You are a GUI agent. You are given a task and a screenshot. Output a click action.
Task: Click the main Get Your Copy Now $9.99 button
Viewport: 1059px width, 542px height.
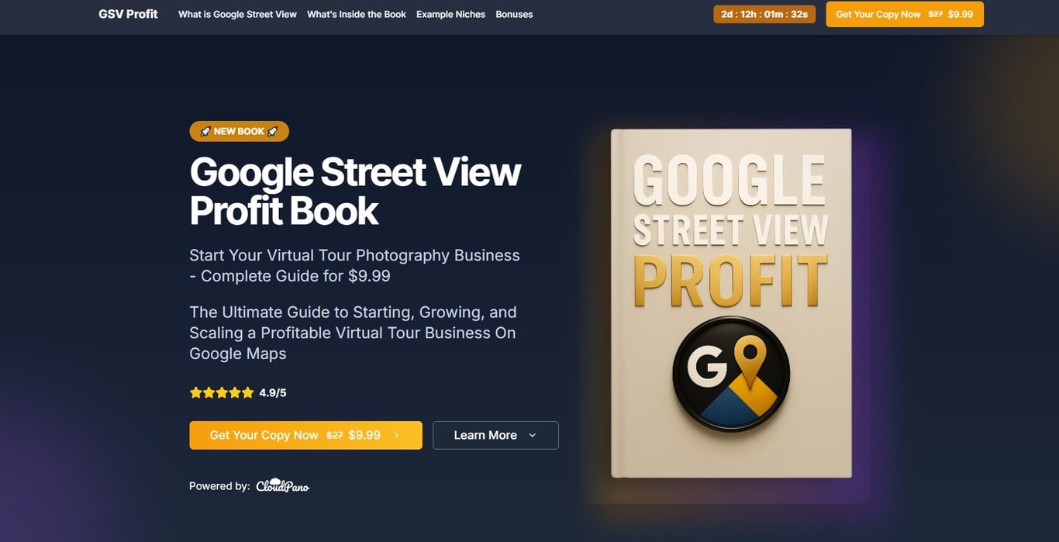coord(305,435)
